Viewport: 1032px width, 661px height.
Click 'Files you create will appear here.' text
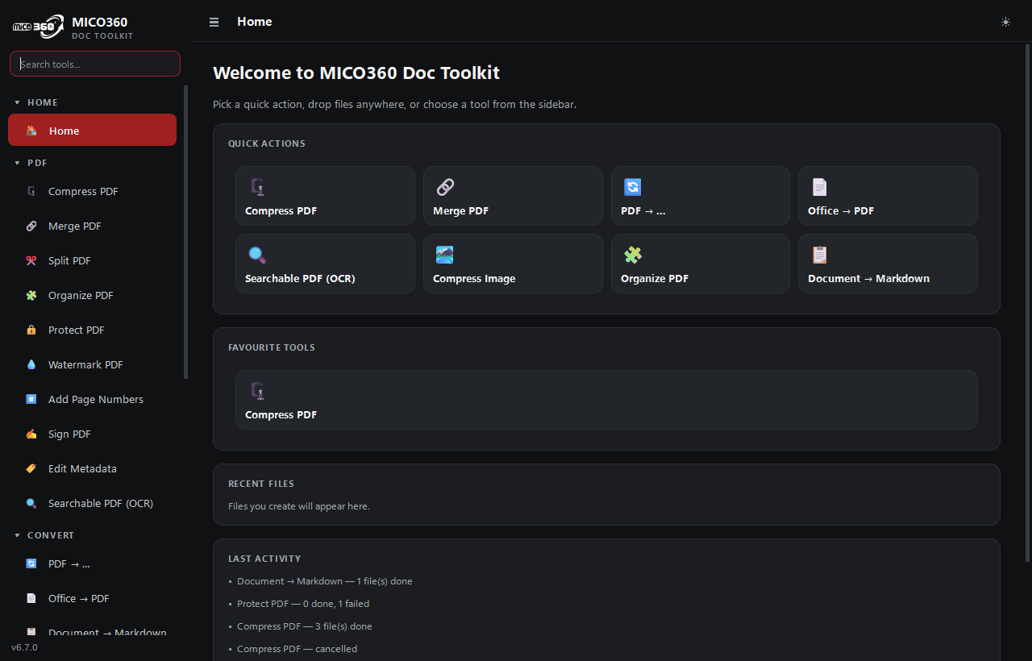tap(299, 506)
